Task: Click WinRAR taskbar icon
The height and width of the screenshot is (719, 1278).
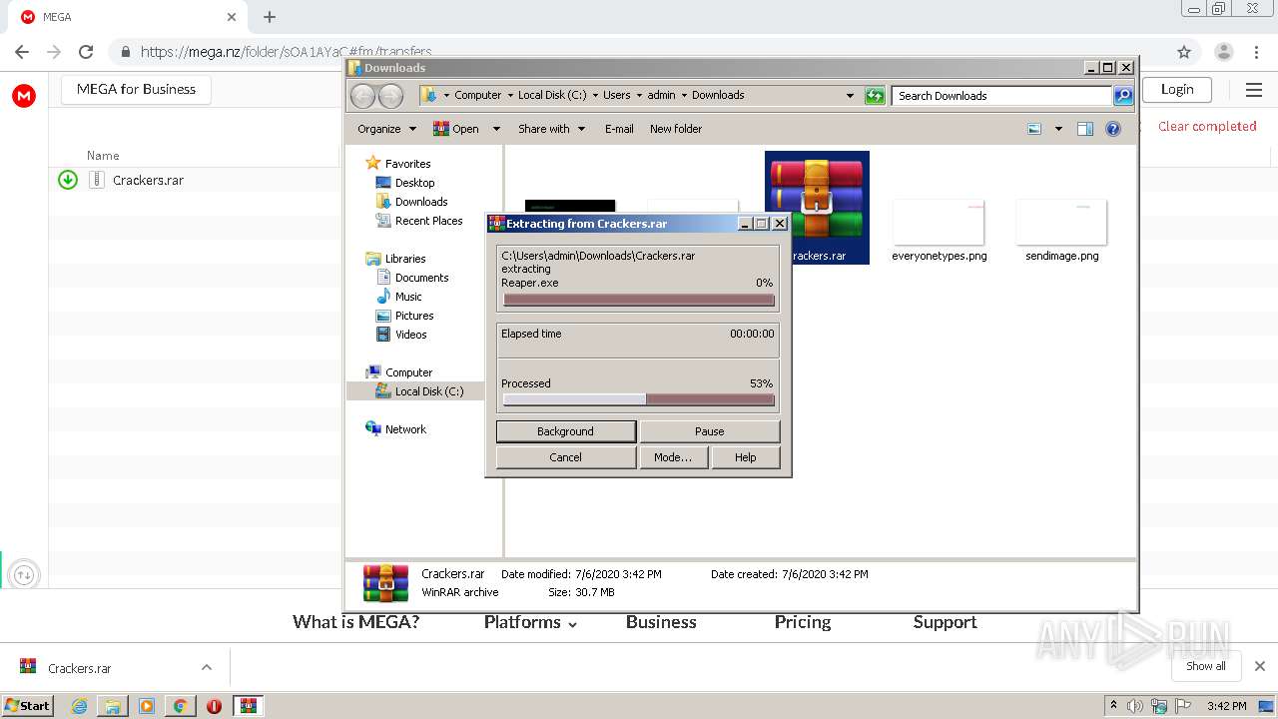Action: [249, 706]
